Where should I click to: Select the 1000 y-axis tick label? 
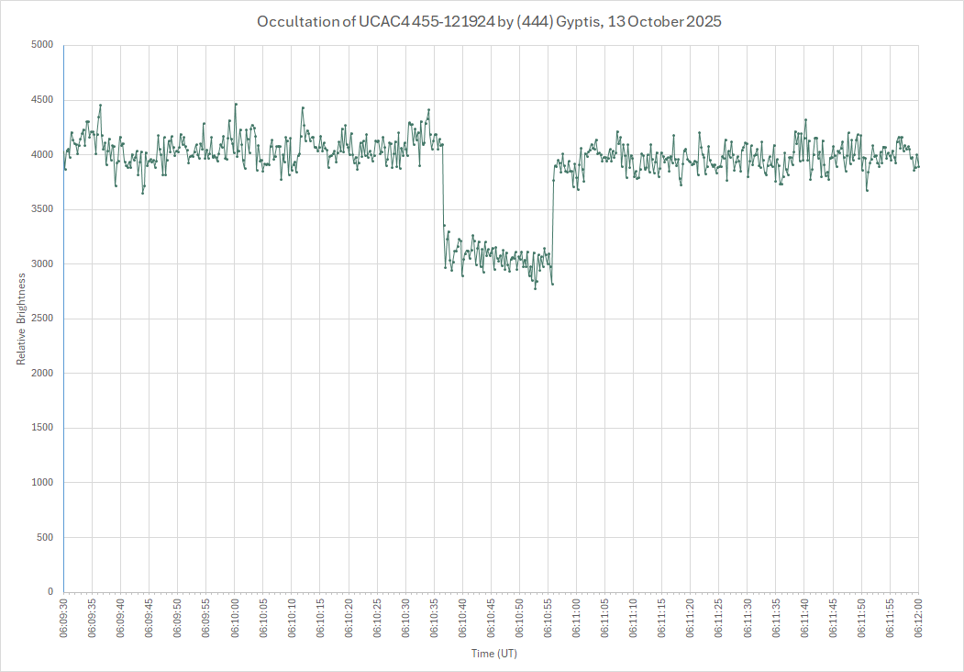coord(41,483)
